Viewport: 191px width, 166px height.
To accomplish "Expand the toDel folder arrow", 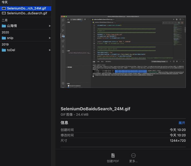I will pos(50,50).
